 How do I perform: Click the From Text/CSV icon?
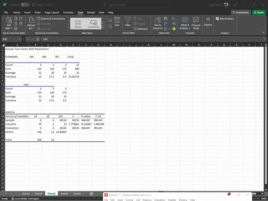tap(16, 18)
